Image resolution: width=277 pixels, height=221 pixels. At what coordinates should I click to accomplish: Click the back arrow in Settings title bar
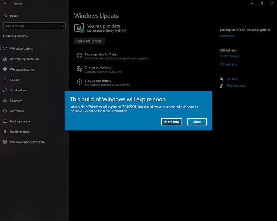click(x=5, y=3)
